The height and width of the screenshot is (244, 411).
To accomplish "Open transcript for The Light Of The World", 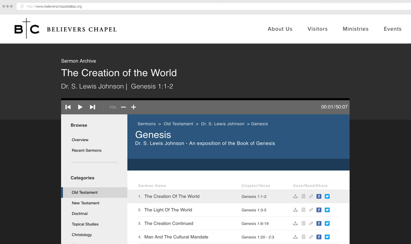I will (304, 210).
